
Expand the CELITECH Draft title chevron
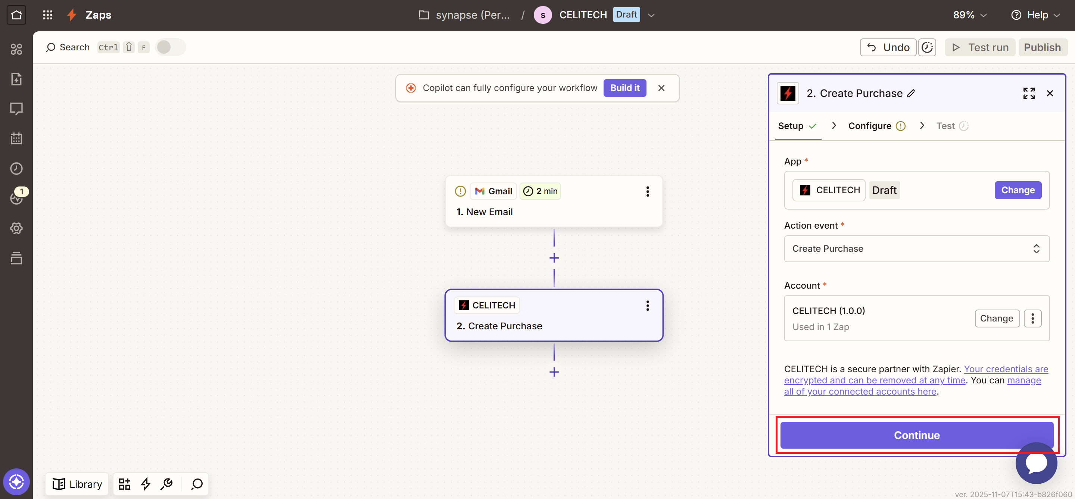tap(651, 15)
